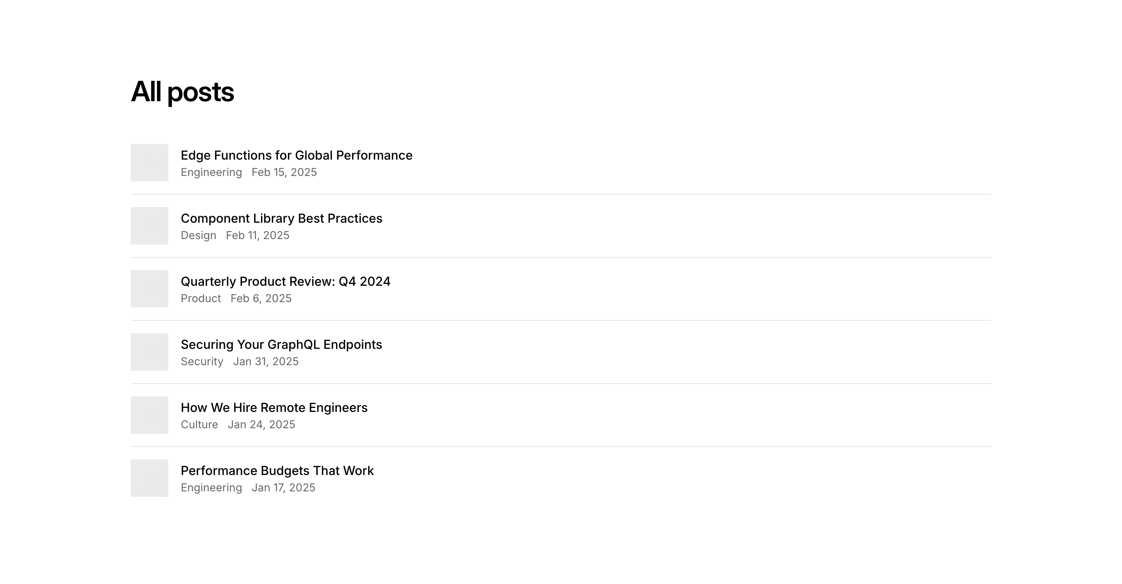Select the Design category label
The width and height of the screenshot is (1122, 584).
199,236
